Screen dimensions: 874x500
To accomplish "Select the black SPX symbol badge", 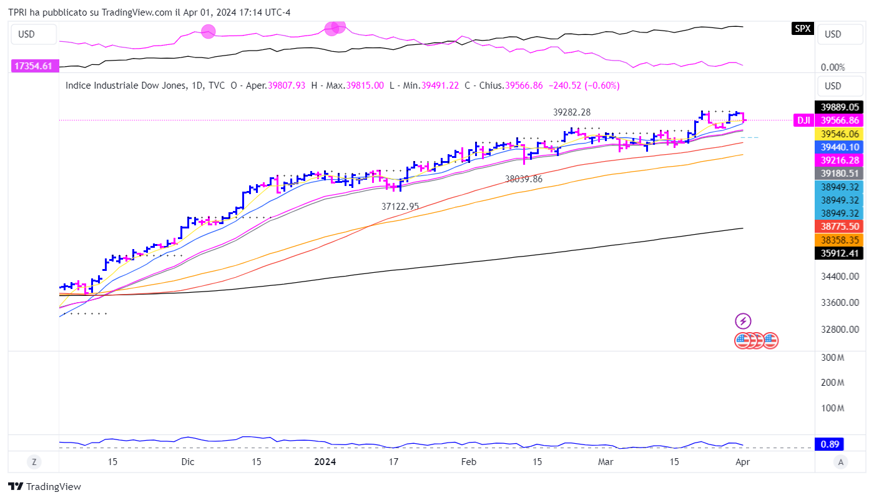I will coord(802,28).
